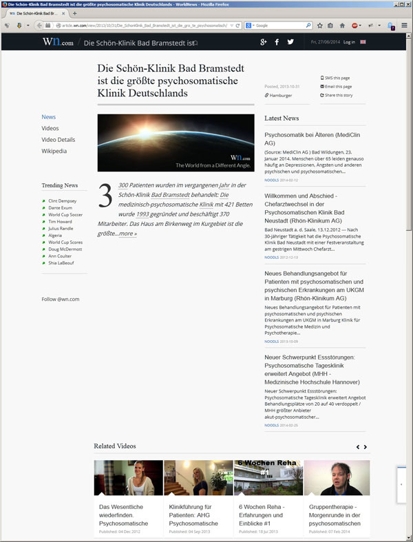Viewport: 413px width, 542px height.
Task: Open trending topic Julius Randle
Action: [x=61, y=229]
